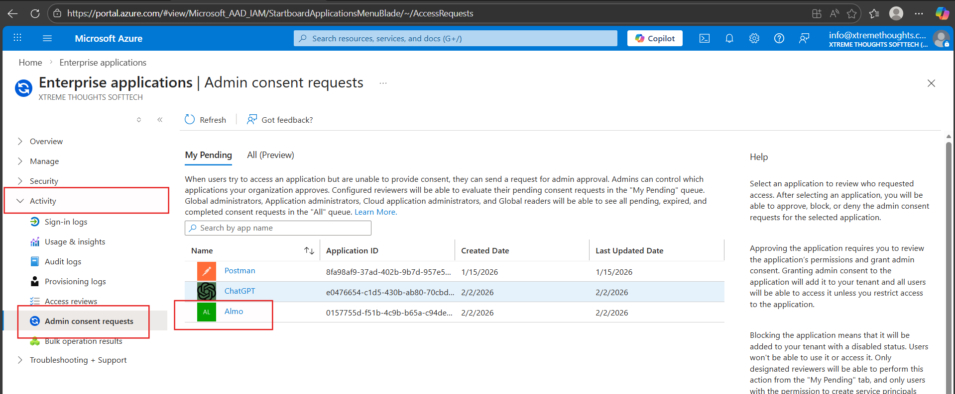Toggle expand all in navigation menu
The height and width of the screenshot is (394, 955).
[139, 120]
